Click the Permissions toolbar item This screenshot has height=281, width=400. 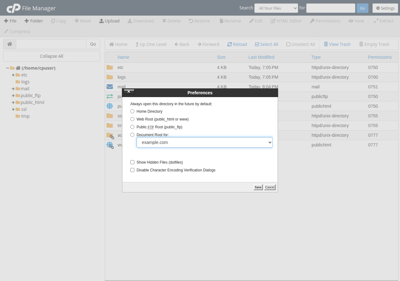325,21
